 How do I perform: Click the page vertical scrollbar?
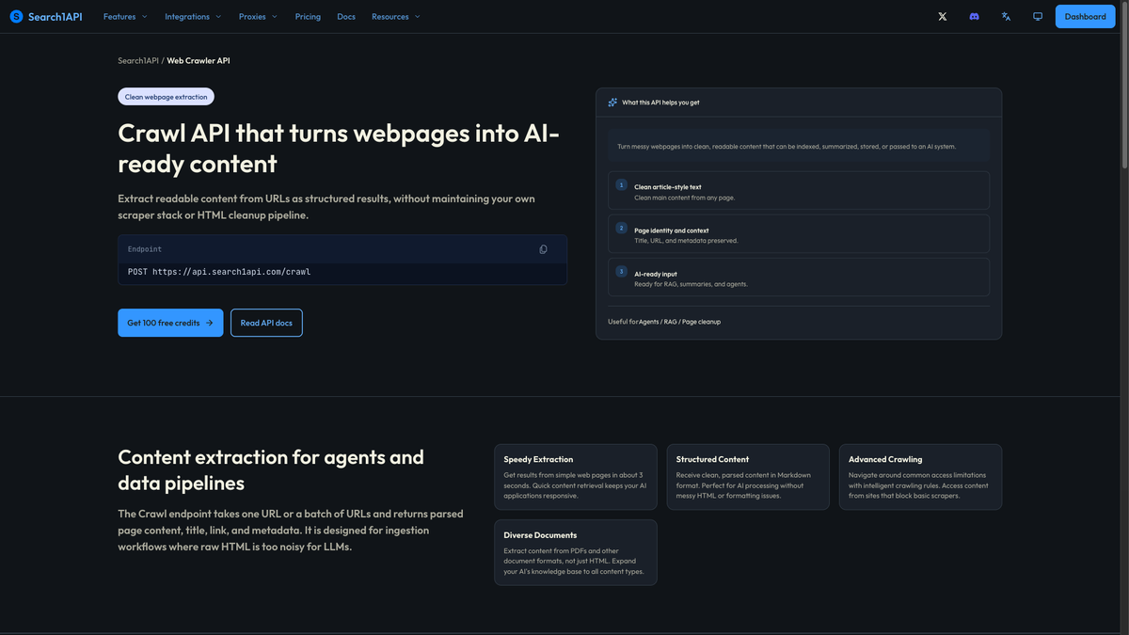(1123, 85)
